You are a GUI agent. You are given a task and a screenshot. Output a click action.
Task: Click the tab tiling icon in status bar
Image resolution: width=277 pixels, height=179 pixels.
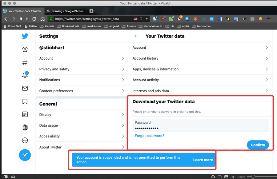click(x=219, y=177)
